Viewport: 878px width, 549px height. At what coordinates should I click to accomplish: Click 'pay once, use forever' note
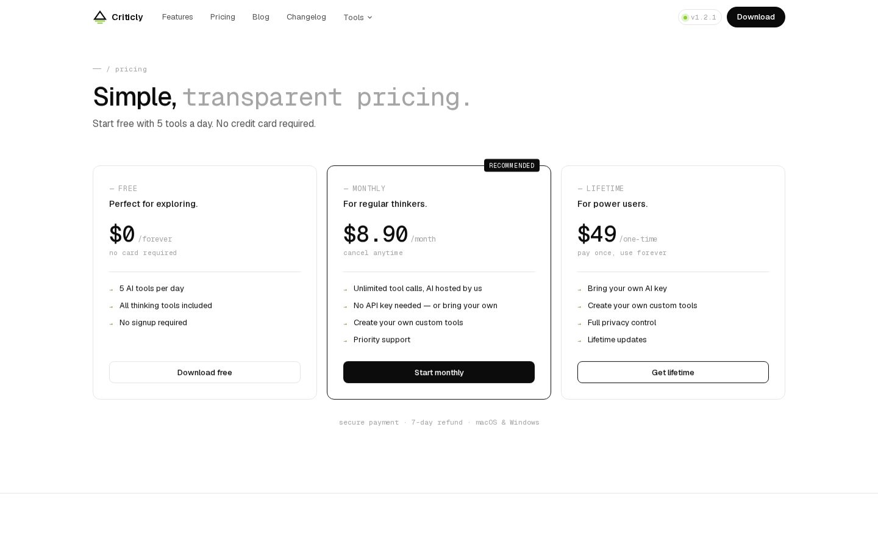622,253
